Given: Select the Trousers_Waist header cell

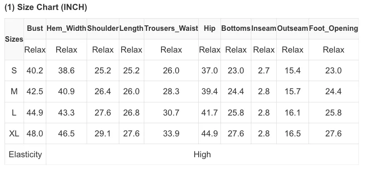Looking at the screenshot, I should point(171,29).
